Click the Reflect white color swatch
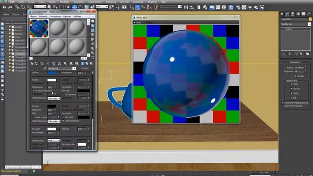 [x=52, y=80]
